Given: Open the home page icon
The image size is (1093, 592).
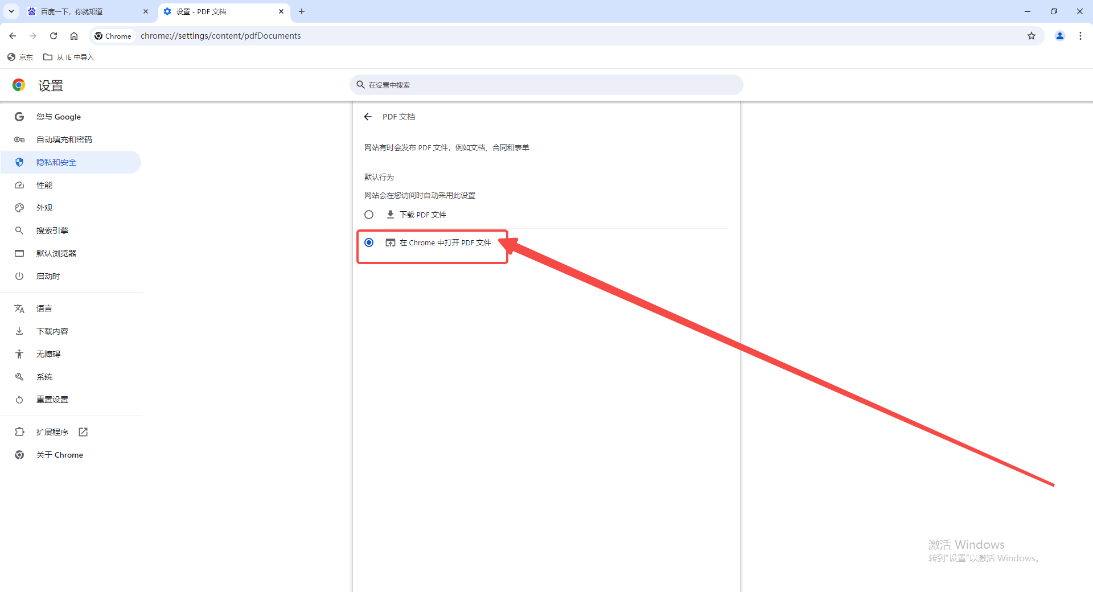Looking at the screenshot, I should point(74,36).
